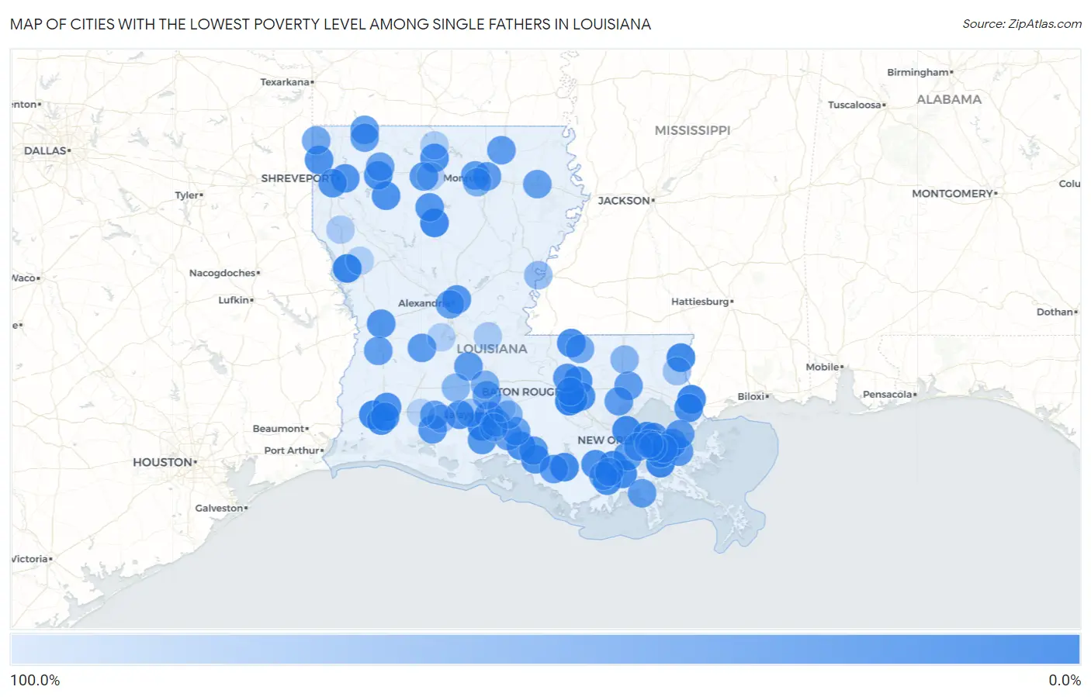
Task: Click the map title heading text
Action: click(330, 24)
